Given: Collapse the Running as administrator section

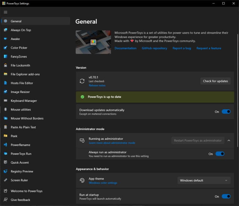Looking at the screenshot, I should (229, 140).
